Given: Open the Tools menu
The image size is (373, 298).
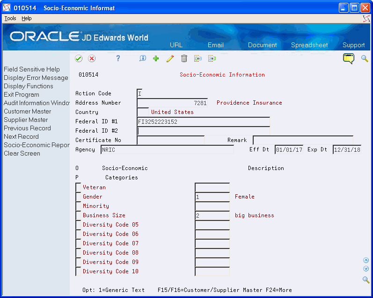Looking at the screenshot, I should point(10,18).
